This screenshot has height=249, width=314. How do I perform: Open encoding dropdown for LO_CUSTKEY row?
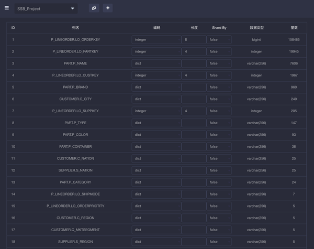coord(156,75)
